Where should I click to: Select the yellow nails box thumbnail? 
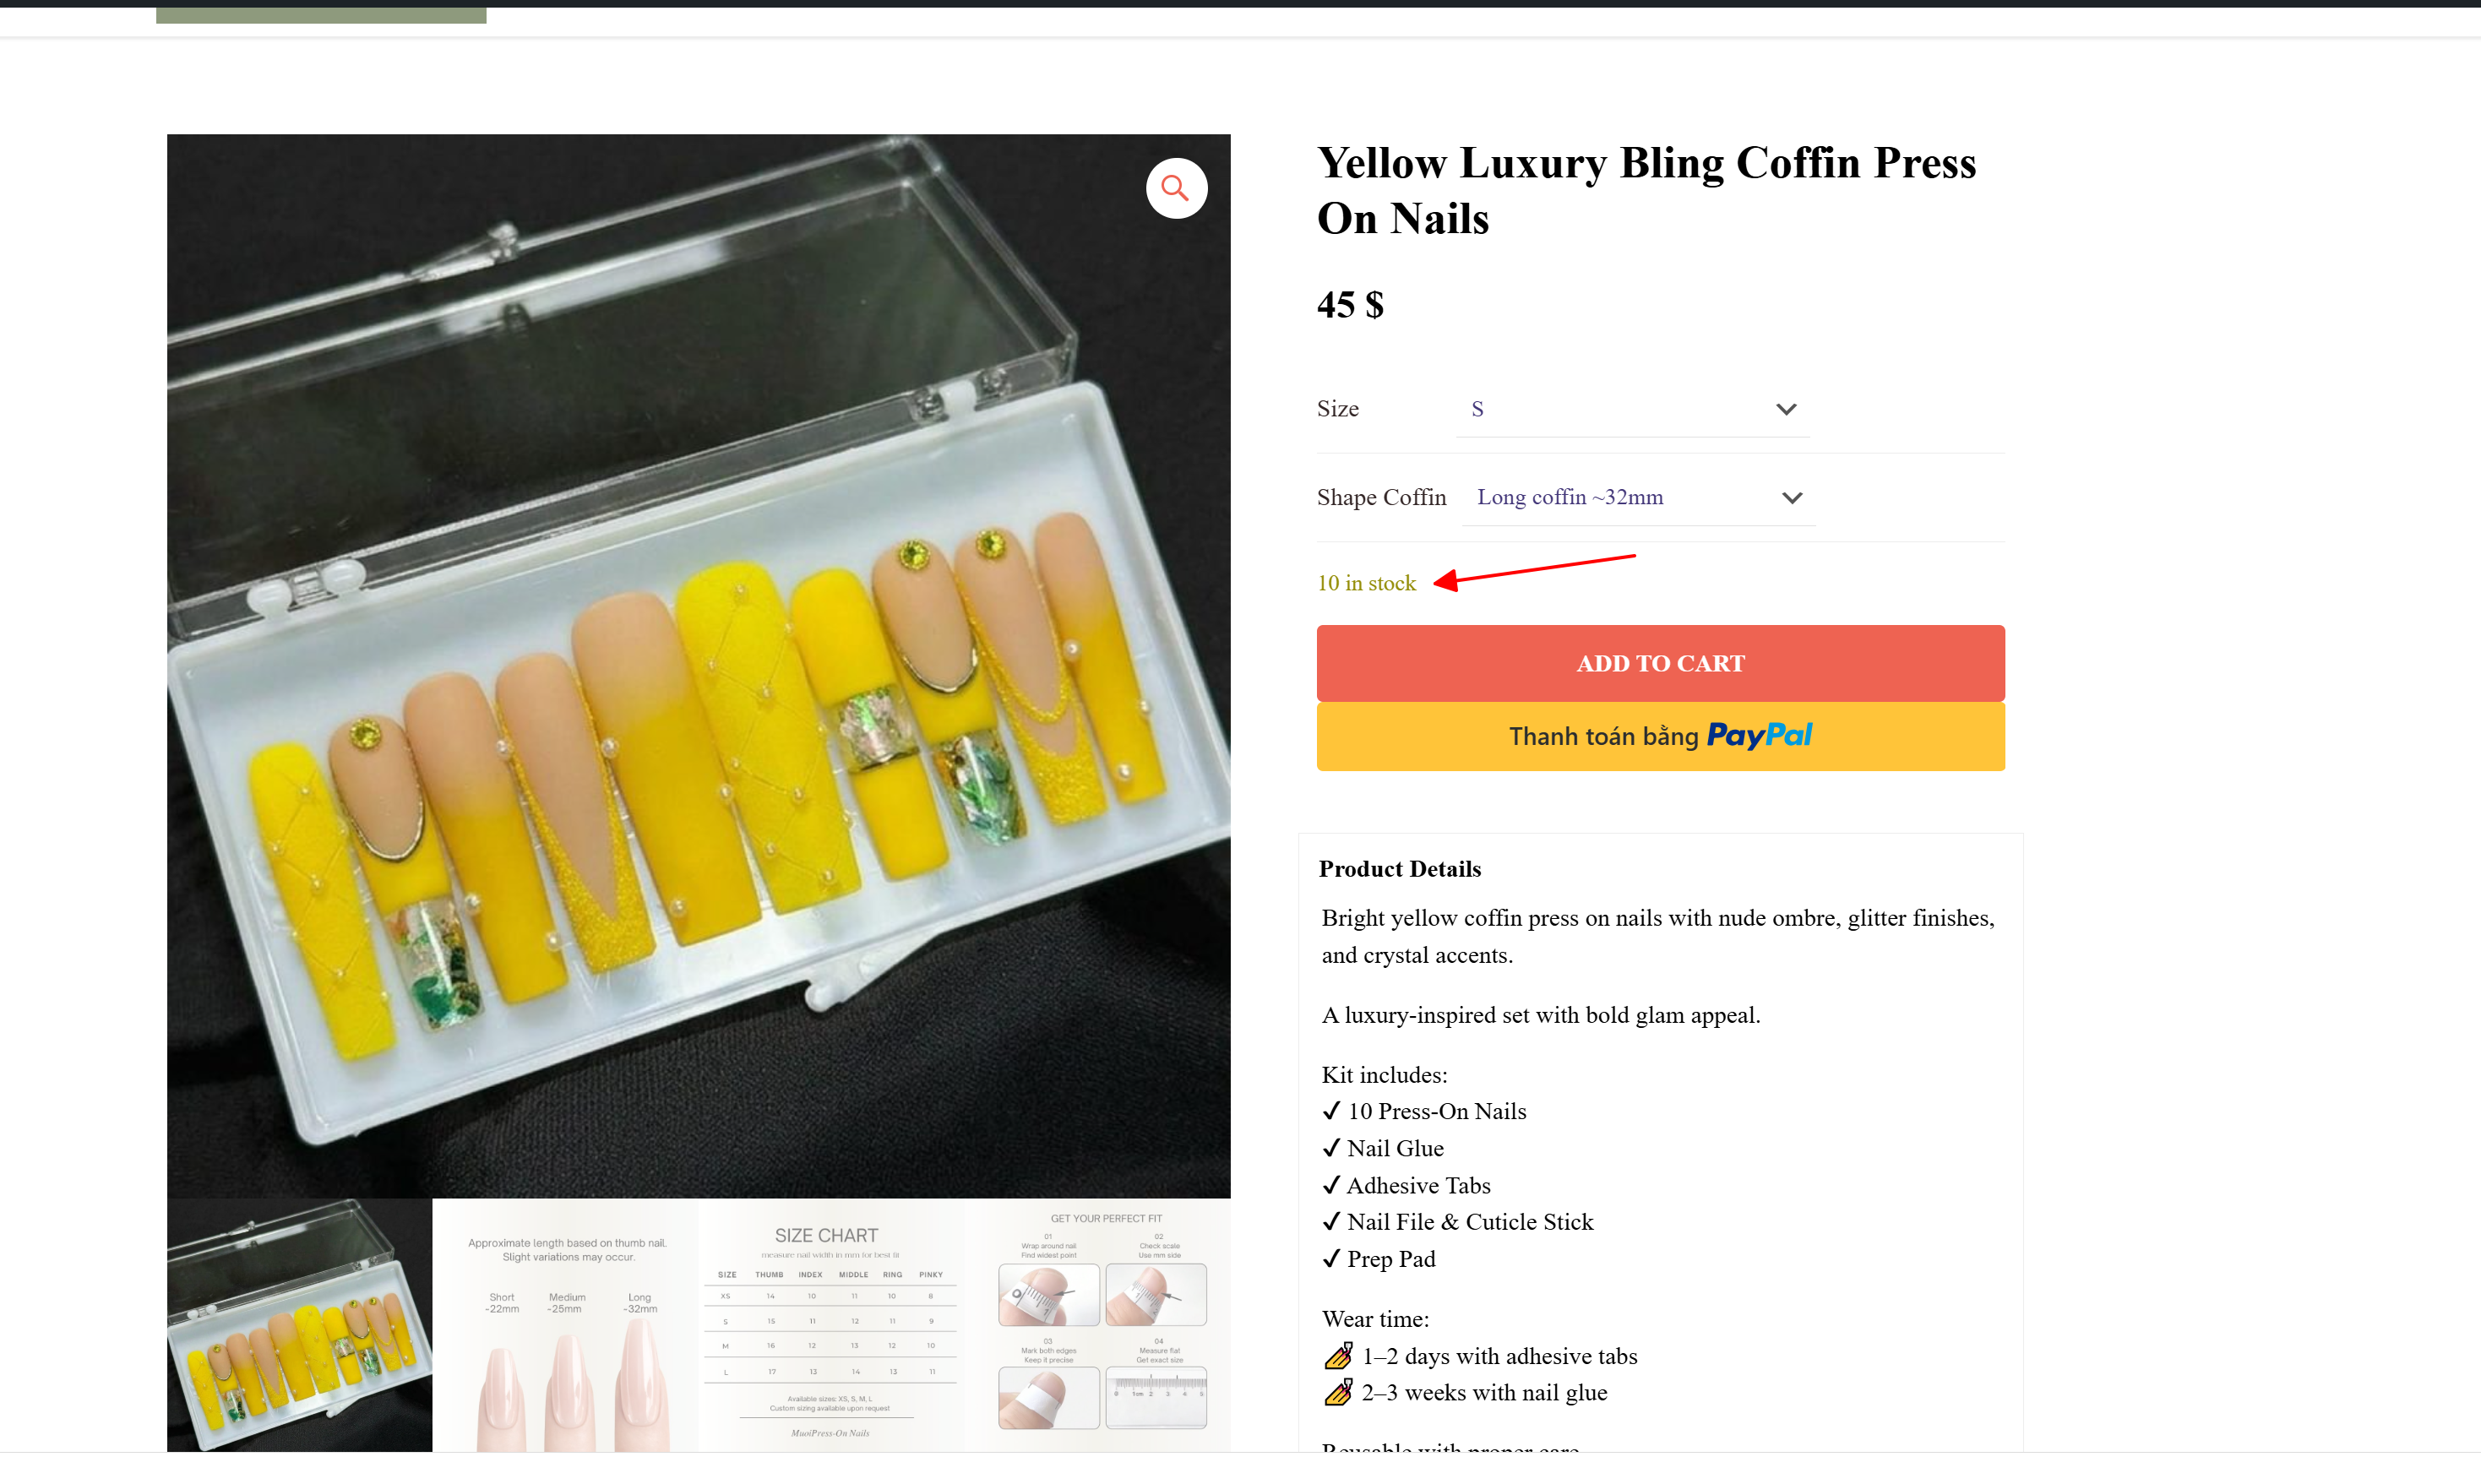(299, 1324)
